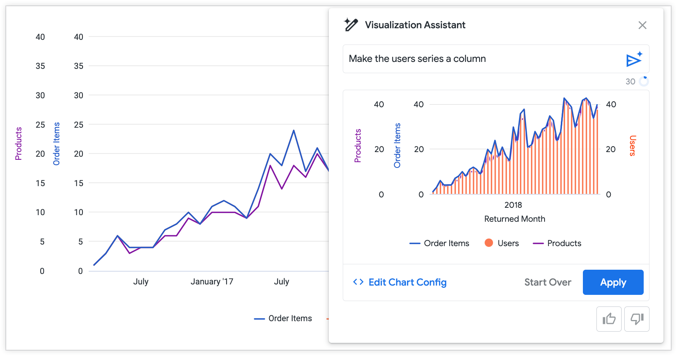The height and width of the screenshot is (356, 677).
Task: Click the 30 character countdown indicator
Action: click(x=630, y=81)
